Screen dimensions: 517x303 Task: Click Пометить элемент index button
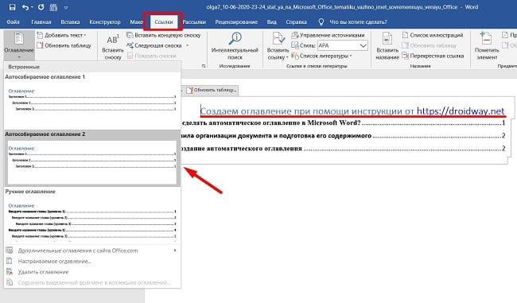point(487,46)
